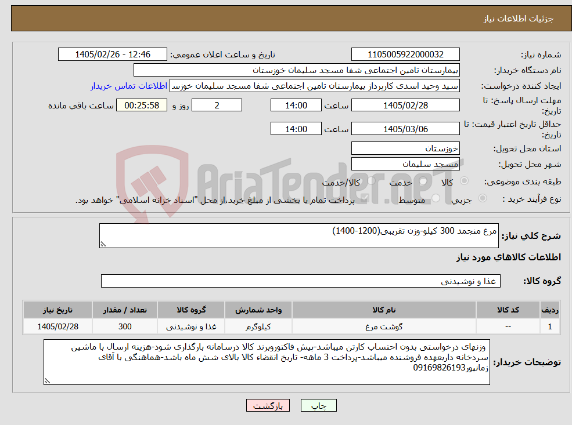Click the ردیف column header

tap(550, 310)
